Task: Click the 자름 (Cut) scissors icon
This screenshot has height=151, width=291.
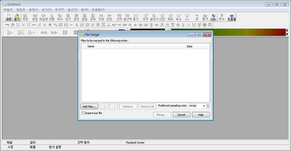Action: click(52, 17)
